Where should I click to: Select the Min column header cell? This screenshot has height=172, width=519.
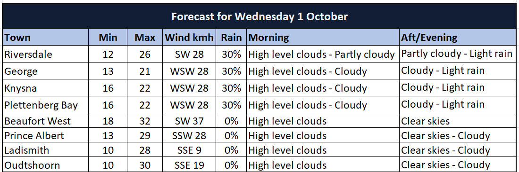[108, 37]
